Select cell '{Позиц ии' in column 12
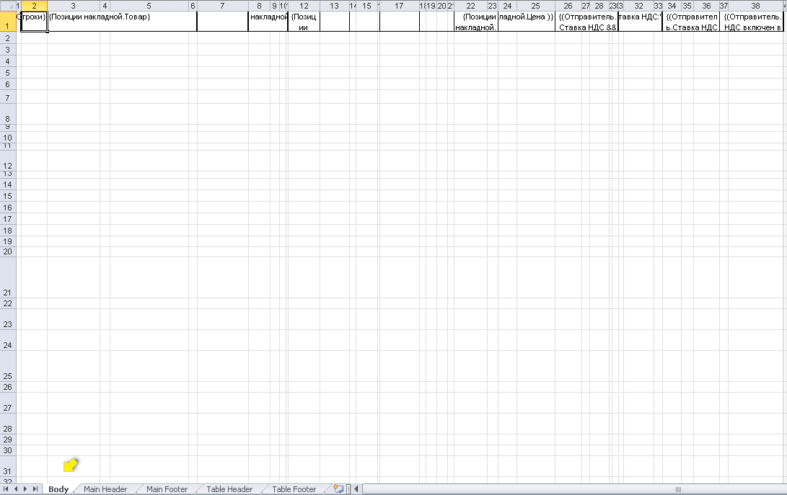Image resolution: width=787 pixels, height=495 pixels. [x=304, y=22]
